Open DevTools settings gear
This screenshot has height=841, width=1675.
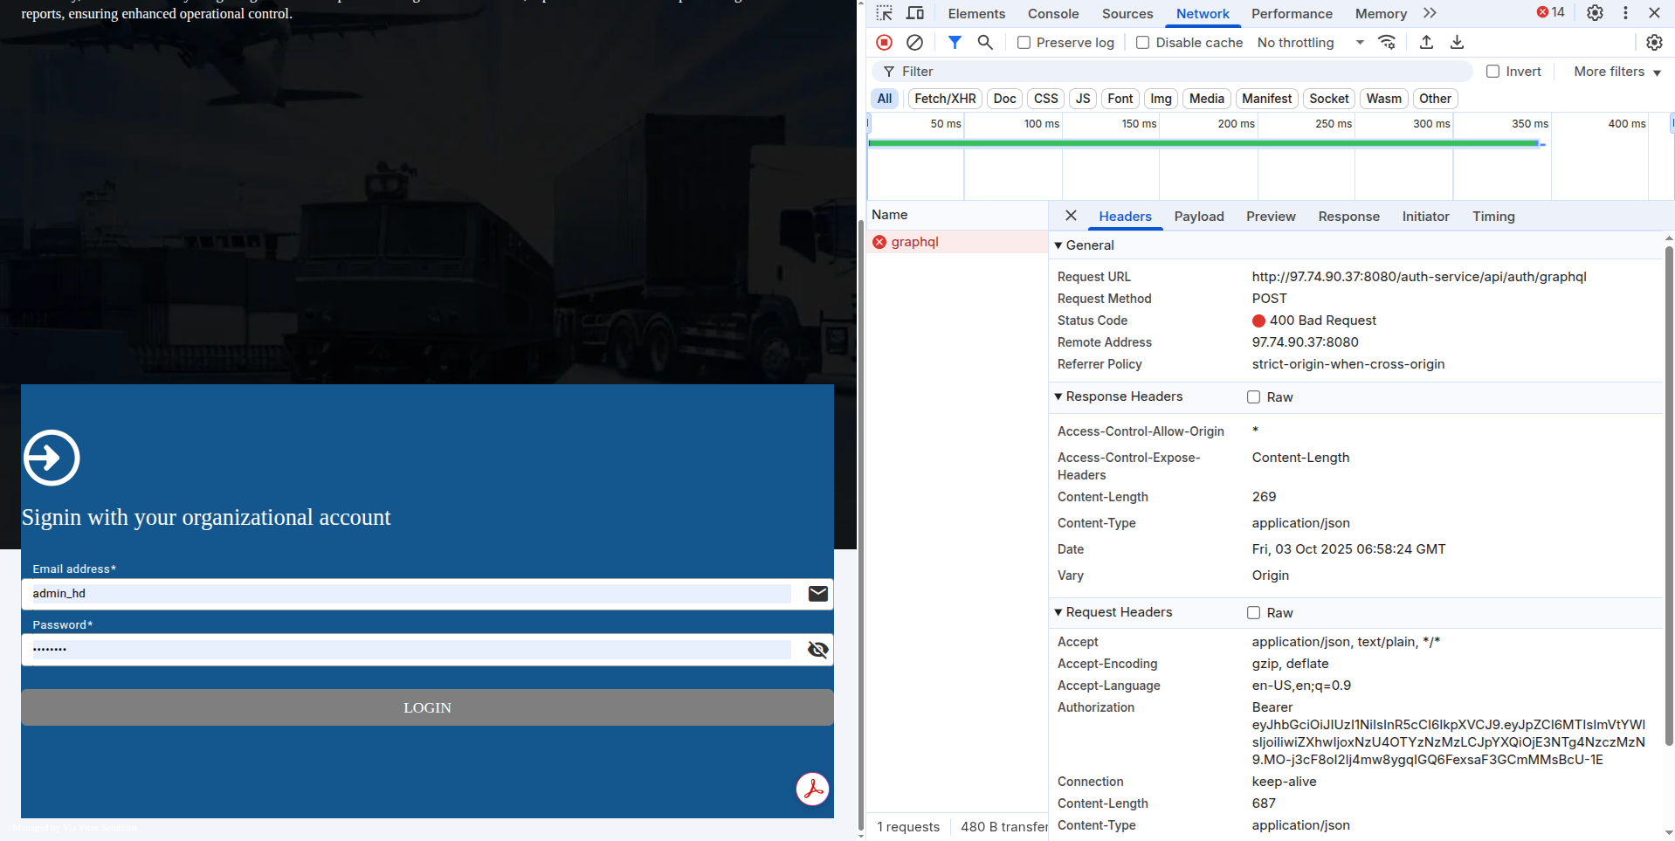(1595, 13)
